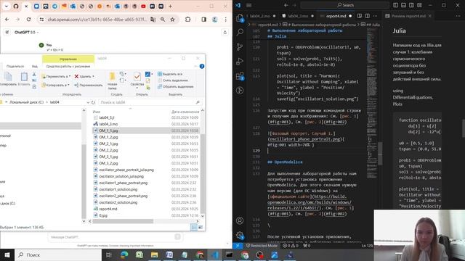
Task: Create a new folder via Explorer ribbon
Action: (x=112, y=80)
